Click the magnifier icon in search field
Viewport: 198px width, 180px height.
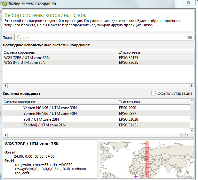point(20,37)
